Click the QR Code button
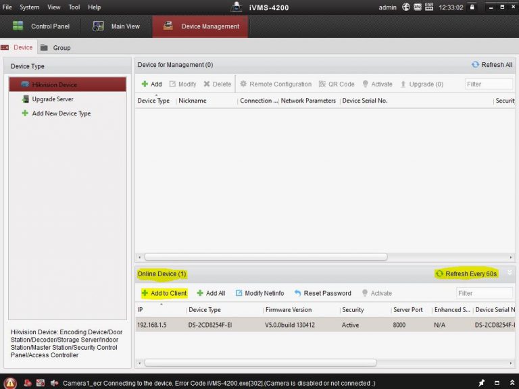Screen dimensions: 519x389 coord(337,84)
